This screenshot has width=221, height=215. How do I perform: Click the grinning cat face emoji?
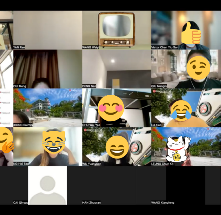pos(54,142)
